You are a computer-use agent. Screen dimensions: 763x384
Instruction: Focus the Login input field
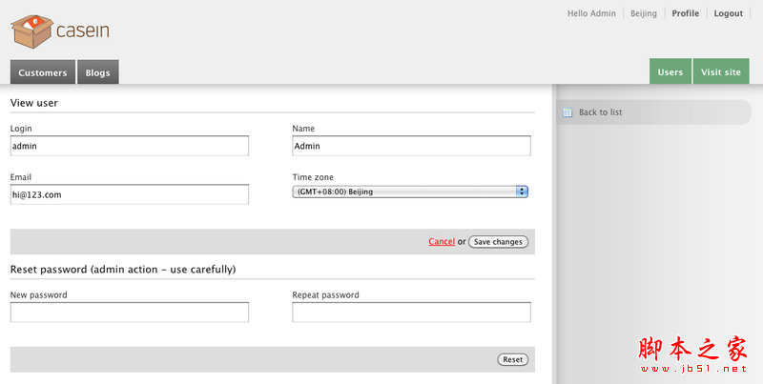pyautogui.click(x=130, y=146)
